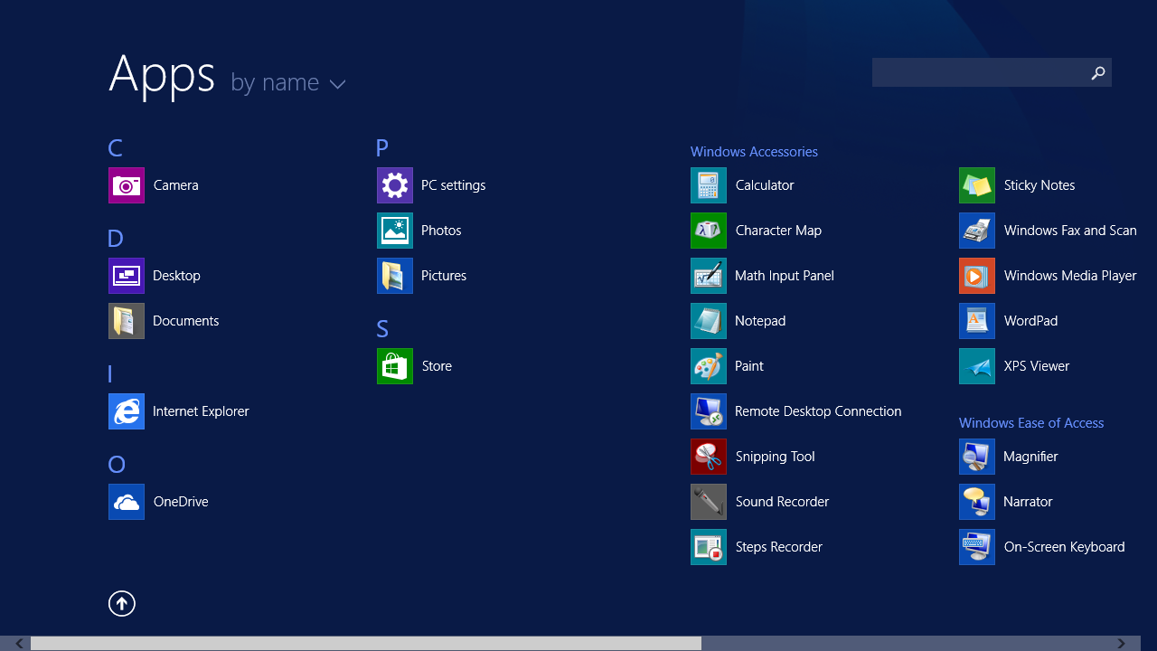Launch the Snipping Tool icon
The image size is (1157, 651).
pos(709,457)
